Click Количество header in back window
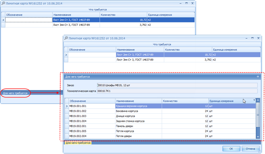Image resolution: width=265 pixels, height=154 pixels. tap(124, 15)
